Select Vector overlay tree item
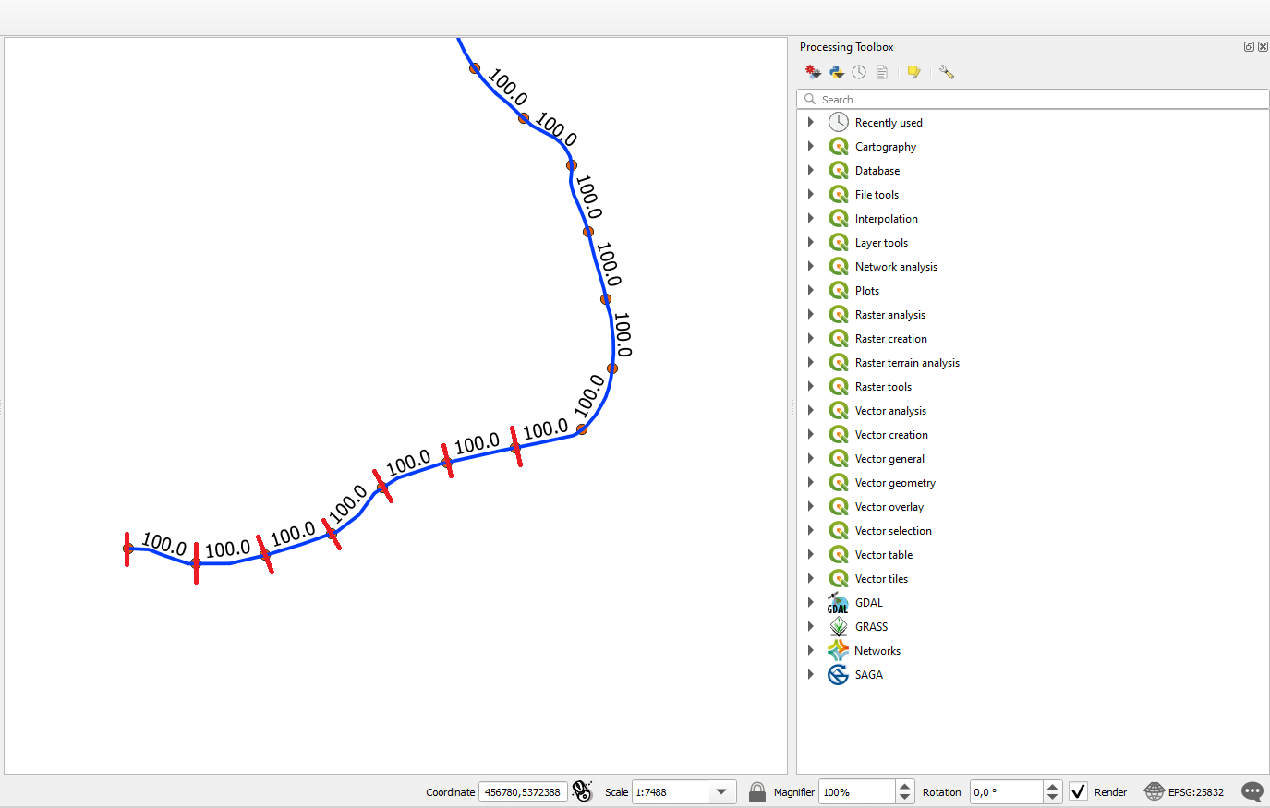Image resolution: width=1270 pixels, height=808 pixels. tap(889, 507)
